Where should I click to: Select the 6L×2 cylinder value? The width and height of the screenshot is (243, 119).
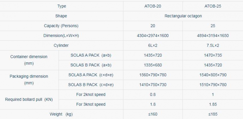point(153,46)
